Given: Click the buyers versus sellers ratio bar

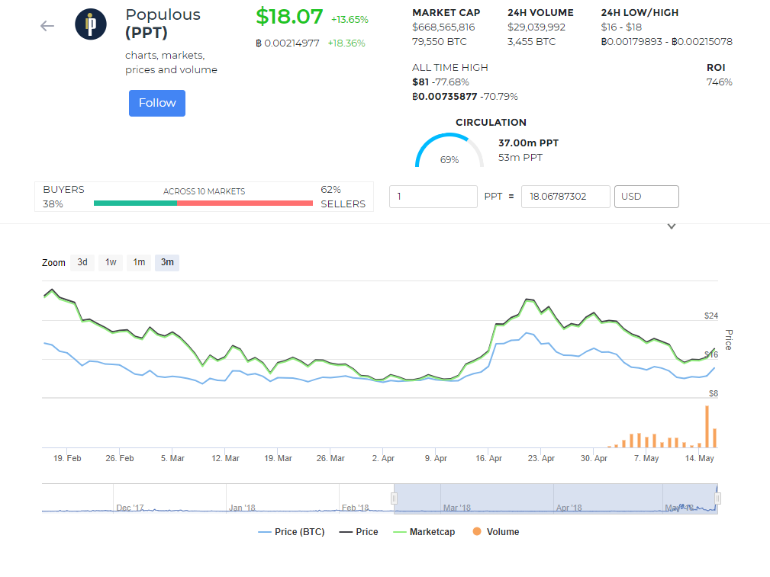Looking at the screenshot, I should [x=203, y=203].
